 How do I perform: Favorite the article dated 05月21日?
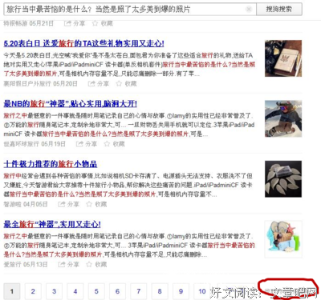point(103,23)
